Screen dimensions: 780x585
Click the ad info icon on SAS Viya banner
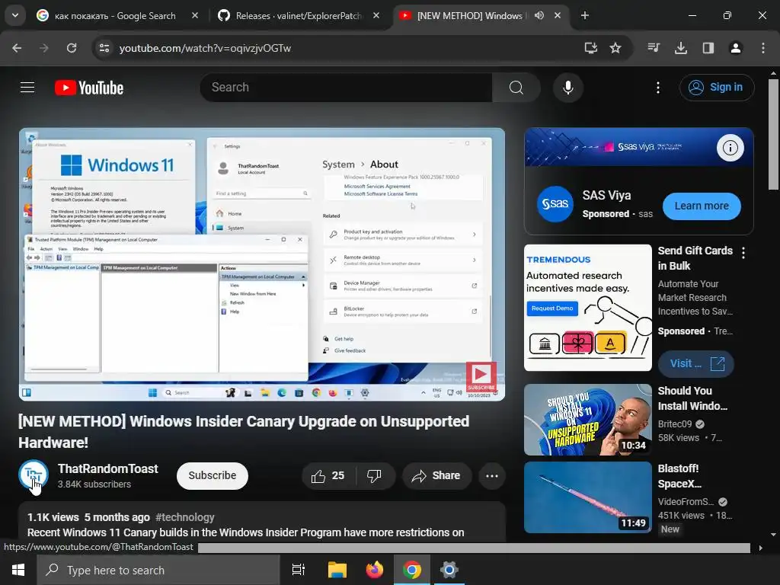click(730, 148)
